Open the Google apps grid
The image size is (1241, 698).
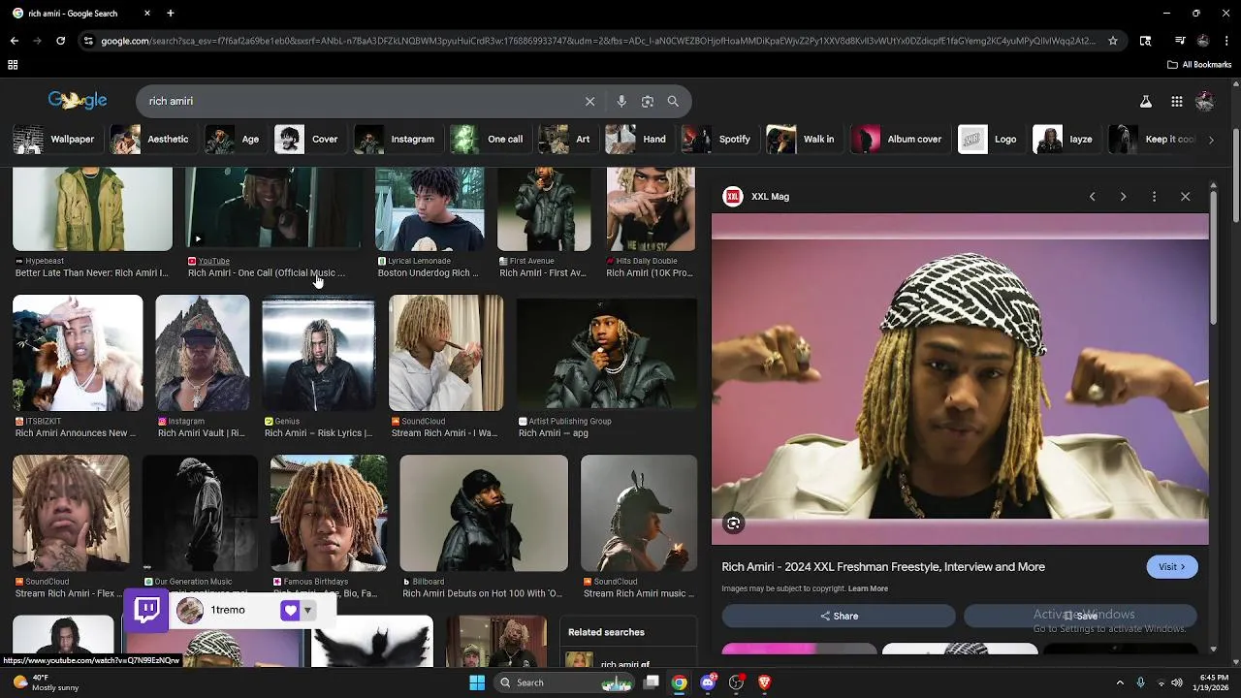tap(1176, 101)
